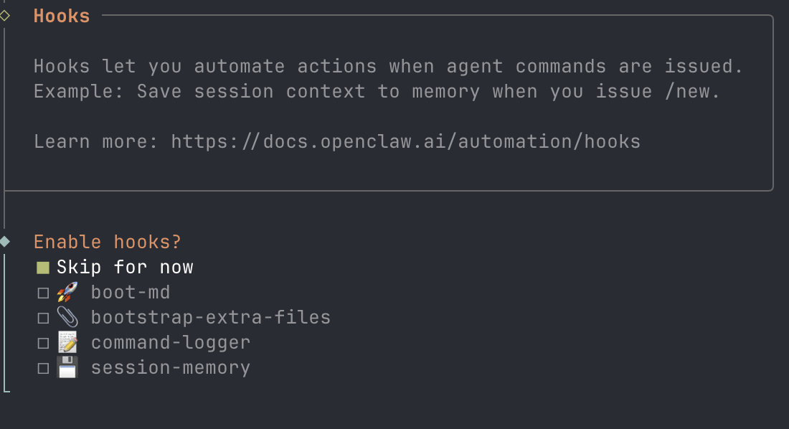Screen dimensions: 789x429
Task: Click the filled diamond beside Enable hooks prompt
Action: (x=6, y=242)
